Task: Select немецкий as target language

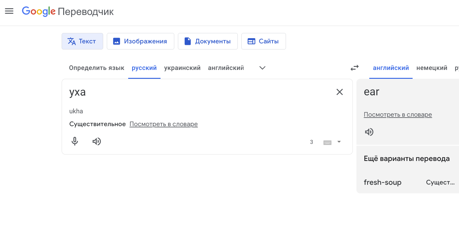Action: click(432, 68)
